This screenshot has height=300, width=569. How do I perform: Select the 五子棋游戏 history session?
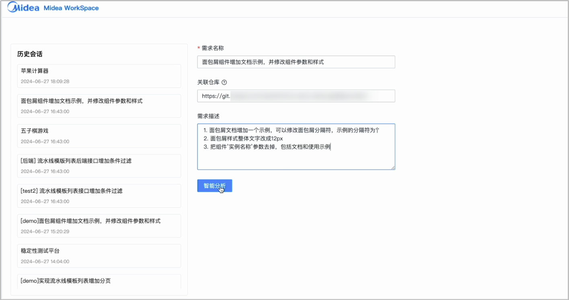pyautogui.click(x=99, y=136)
